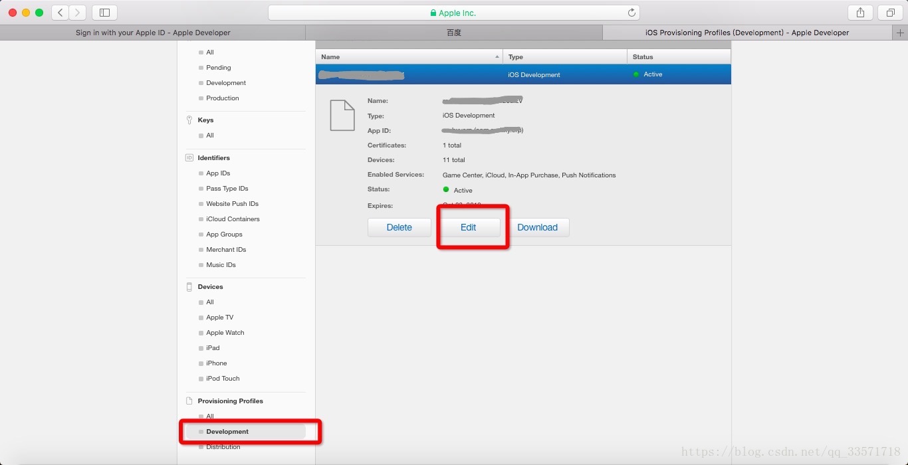Click the Keys section key icon
This screenshot has height=465, width=908.
pos(189,120)
